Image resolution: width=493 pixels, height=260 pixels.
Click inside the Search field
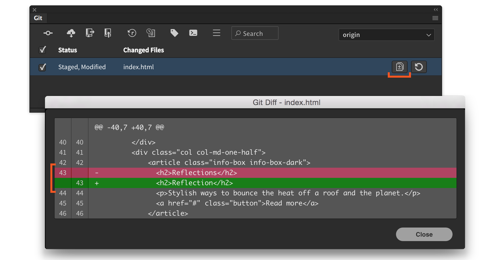click(x=254, y=33)
